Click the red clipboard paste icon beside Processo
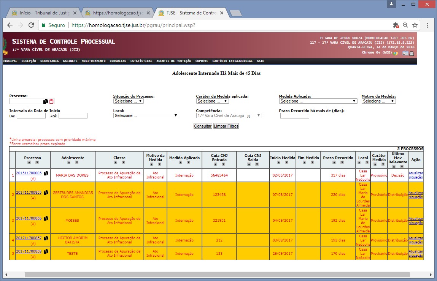Image resolution: width=437 pixels, height=281 pixels. [51, 101]
